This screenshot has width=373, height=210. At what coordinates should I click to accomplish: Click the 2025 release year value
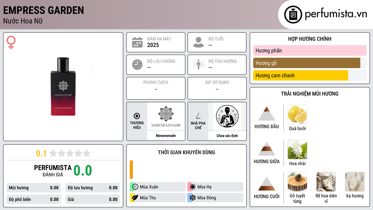point(153,45)
